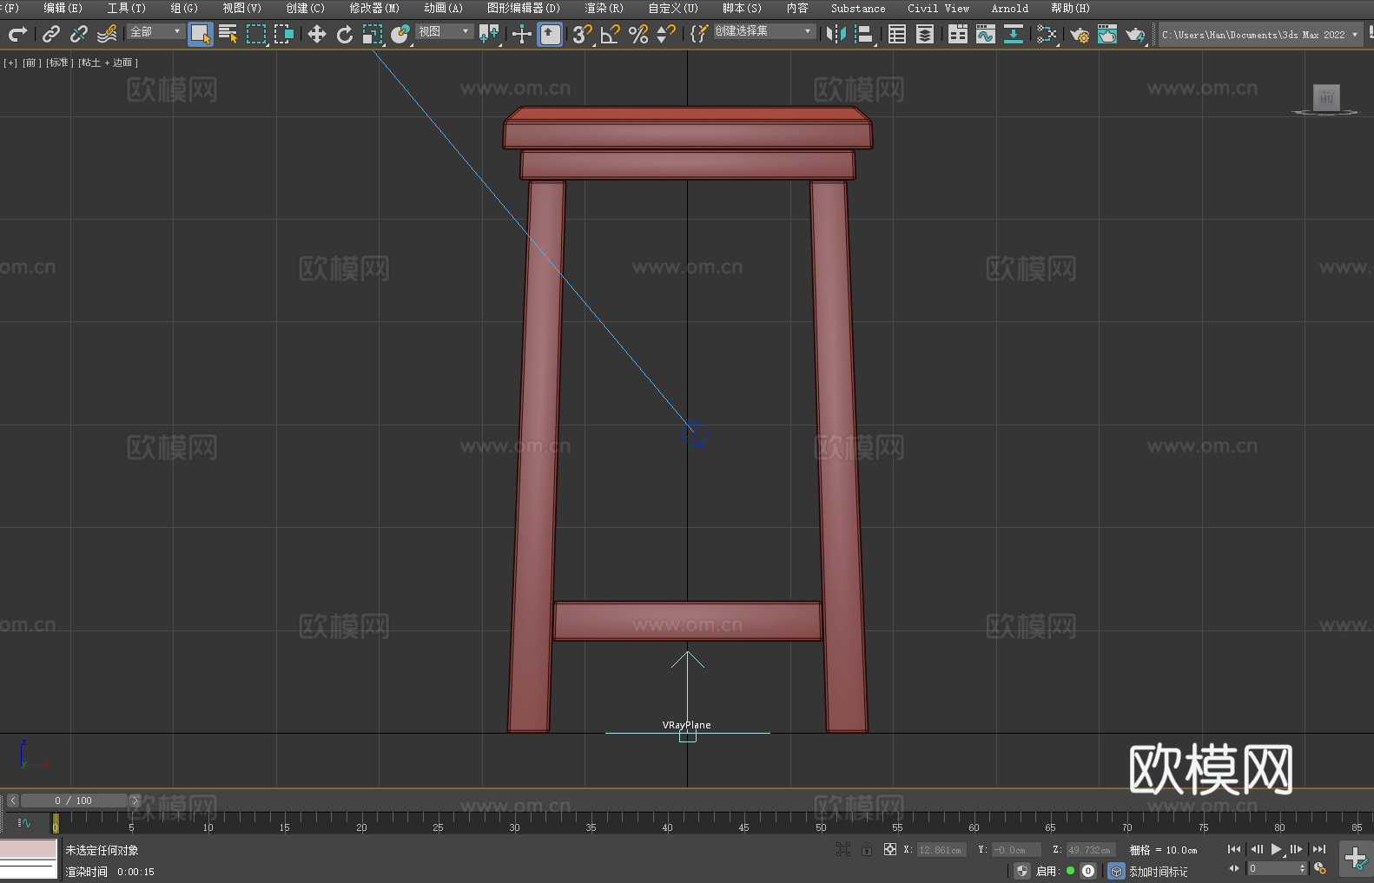The width and height of the screenshot is (1374, 883).
Task: Open the 创建选择集 dropdown
Action: click(x=764, y=31)
